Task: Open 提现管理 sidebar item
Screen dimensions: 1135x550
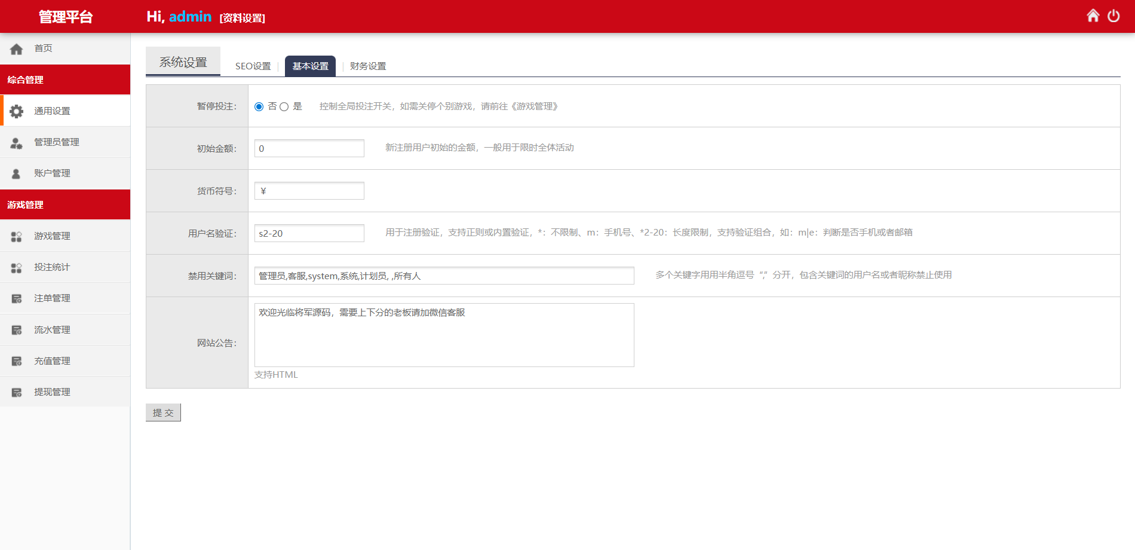Action: point(65,392)
